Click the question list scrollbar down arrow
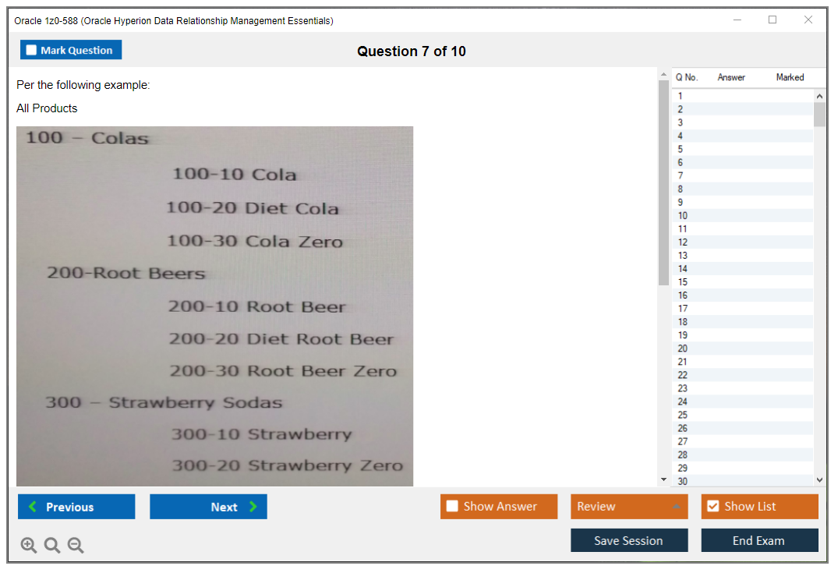 (819, 480)
